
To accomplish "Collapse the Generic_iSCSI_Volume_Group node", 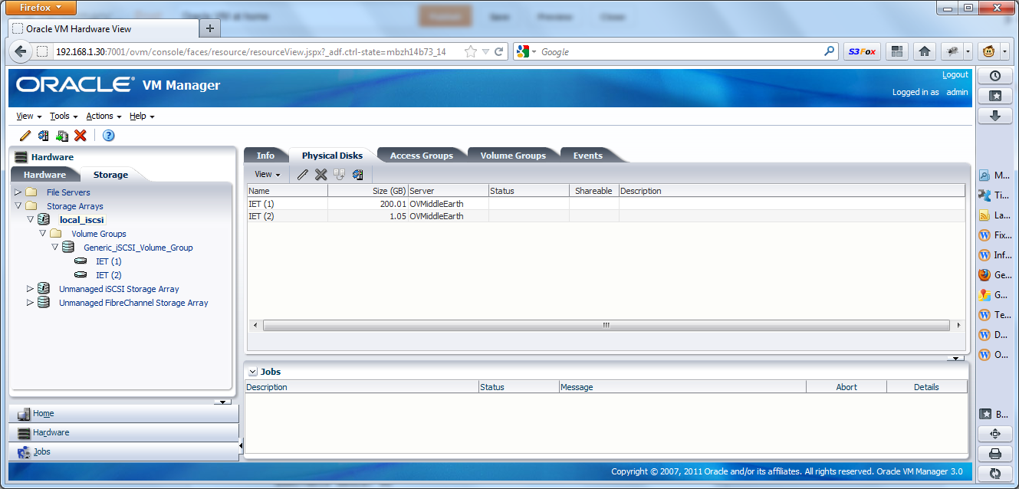I will pos(54,247).
